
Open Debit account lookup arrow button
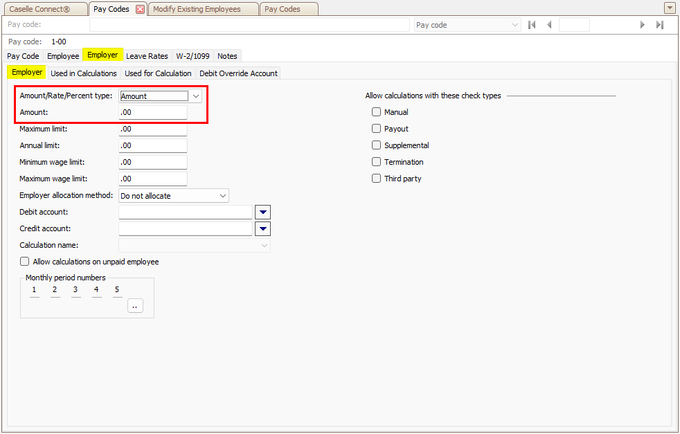coord(263,213)
